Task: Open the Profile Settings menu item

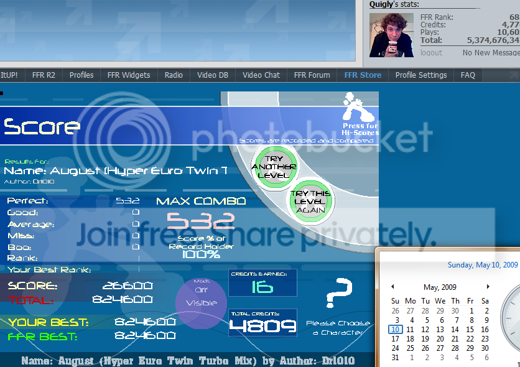Action: (x=421, y=75)
